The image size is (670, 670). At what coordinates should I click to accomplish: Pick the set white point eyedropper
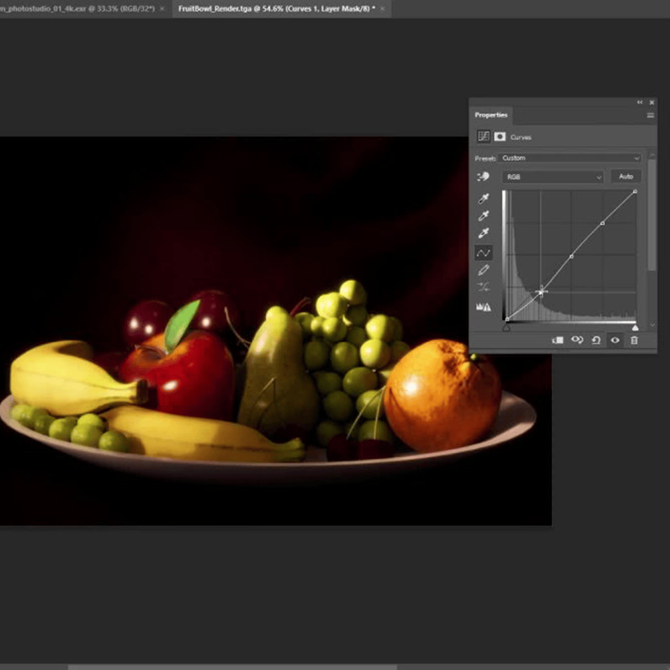pos(484,233)
